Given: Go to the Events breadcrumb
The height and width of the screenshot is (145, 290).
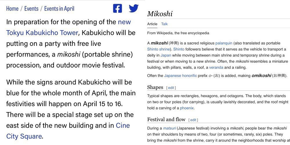Looking at the screenshot, I should click(x=31, y=8).
